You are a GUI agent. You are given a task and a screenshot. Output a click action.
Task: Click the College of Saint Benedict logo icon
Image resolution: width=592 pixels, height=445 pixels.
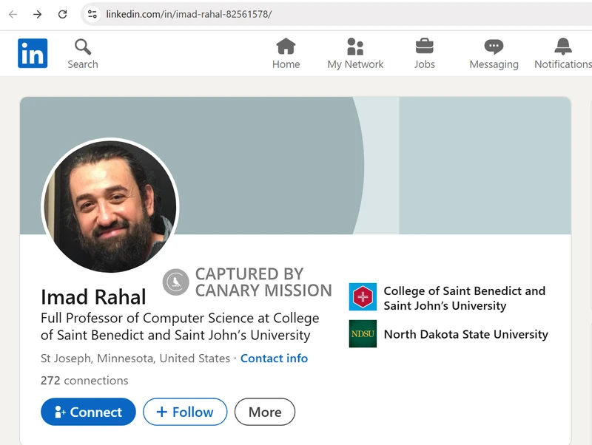(363, 297)
